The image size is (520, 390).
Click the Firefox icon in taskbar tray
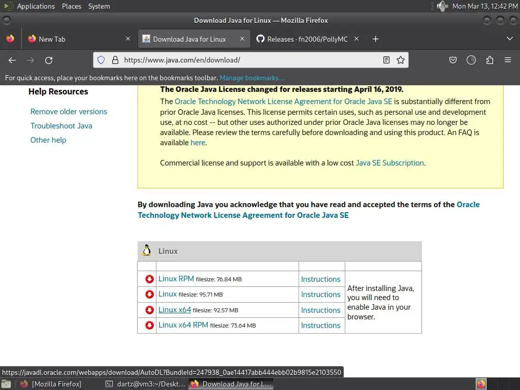click(481, 384)
